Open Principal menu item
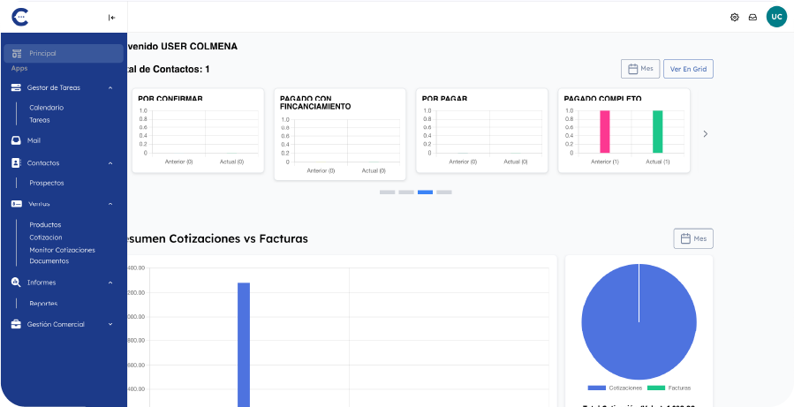 [x=64, y=53]
